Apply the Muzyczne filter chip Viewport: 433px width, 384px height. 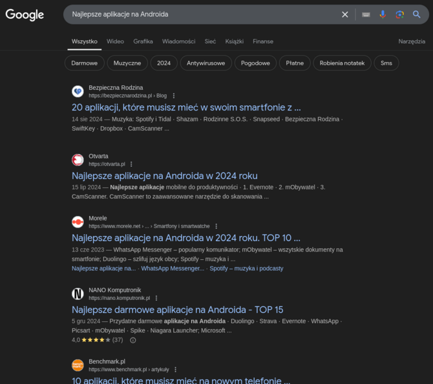click(127, 63)
